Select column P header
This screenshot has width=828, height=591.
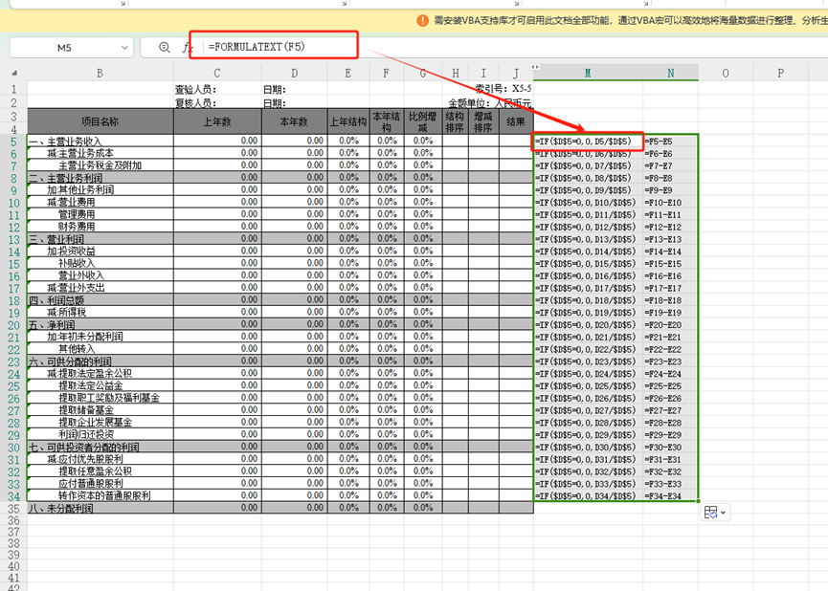(x=780, y=74)
